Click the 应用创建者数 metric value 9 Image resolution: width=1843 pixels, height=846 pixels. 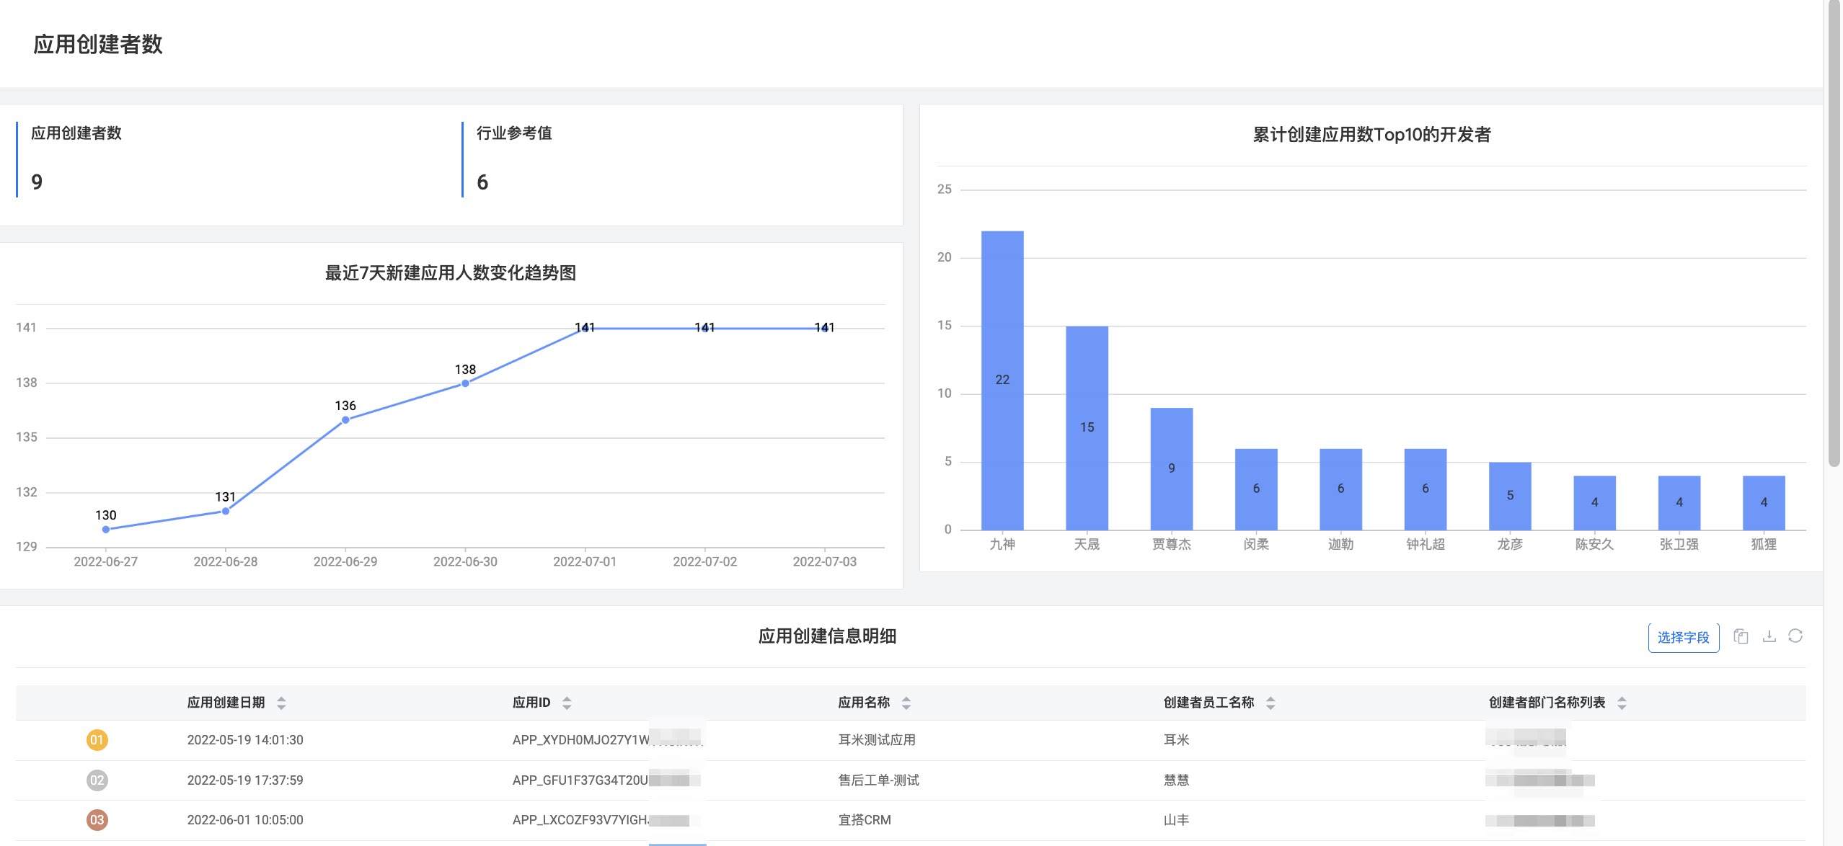pos(37,182)
